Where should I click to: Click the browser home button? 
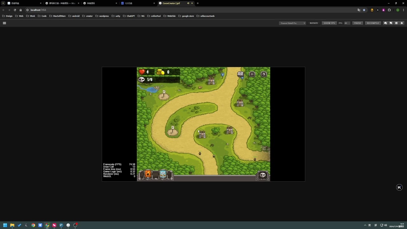(21, 10)
